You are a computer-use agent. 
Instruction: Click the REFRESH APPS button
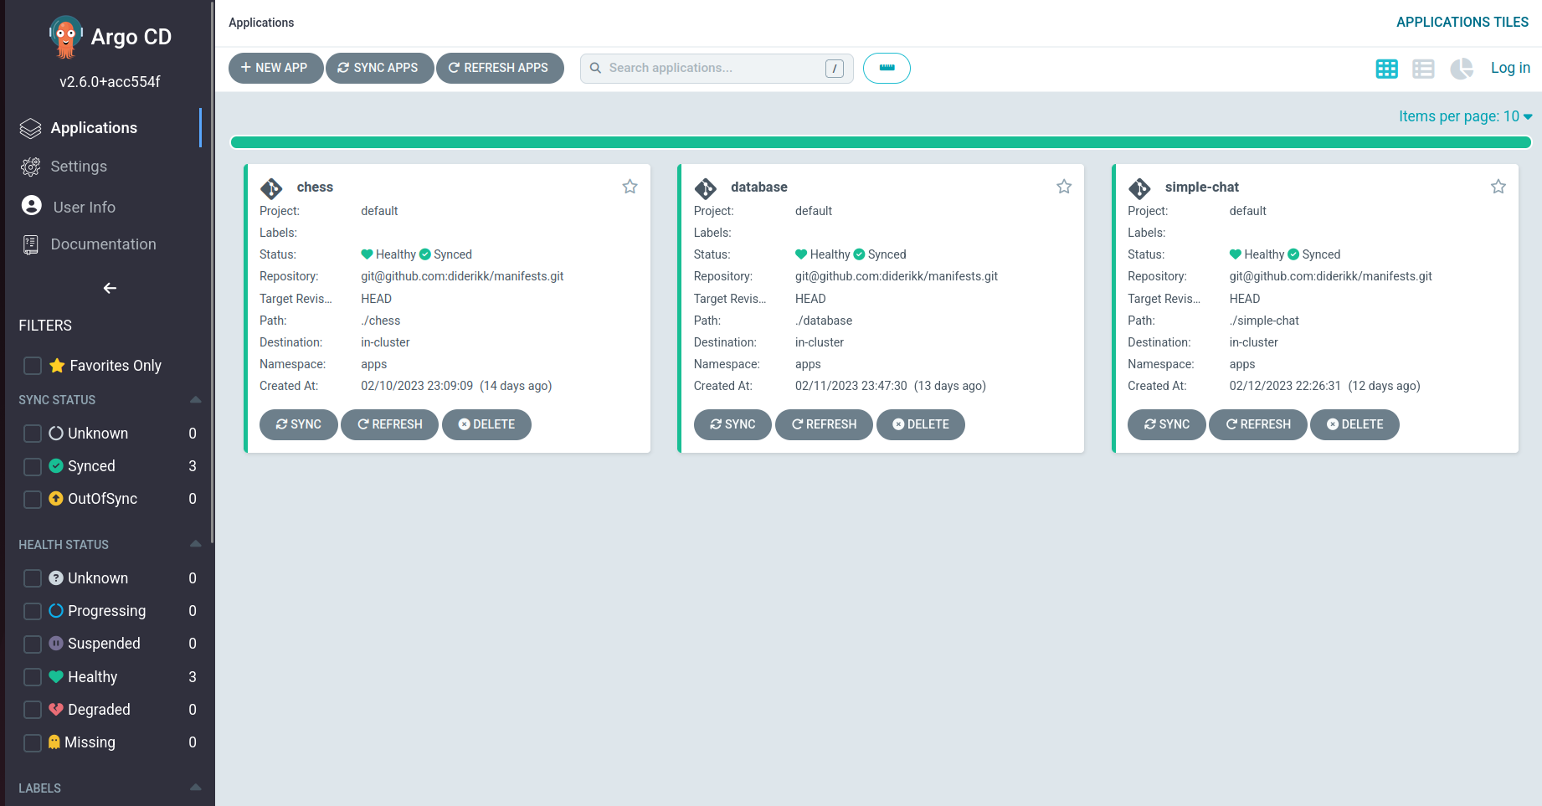click(x=500, y=68)
